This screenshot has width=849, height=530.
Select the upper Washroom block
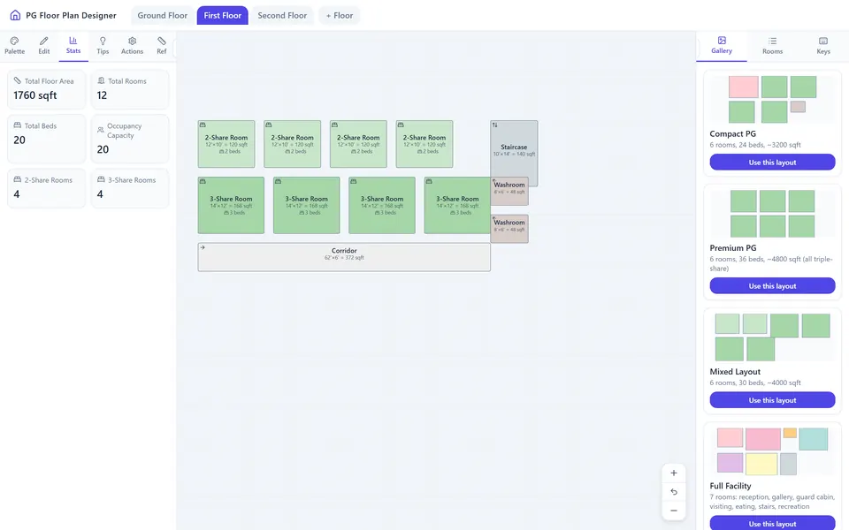tap(509, 191)
